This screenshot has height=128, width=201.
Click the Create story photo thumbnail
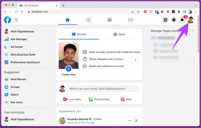point(69,56)
